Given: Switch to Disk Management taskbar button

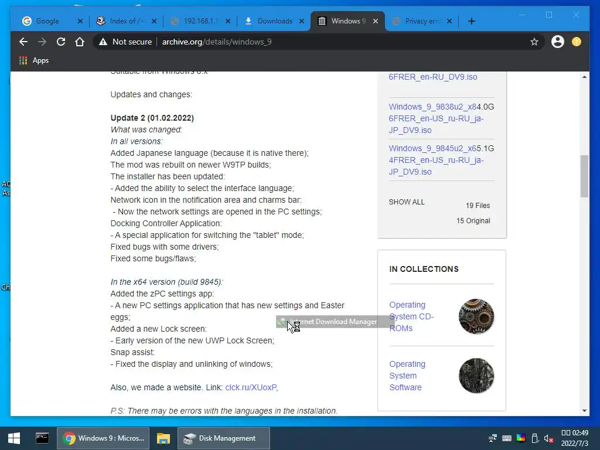Looking at the screenshot, I should (x=224, y=438).
